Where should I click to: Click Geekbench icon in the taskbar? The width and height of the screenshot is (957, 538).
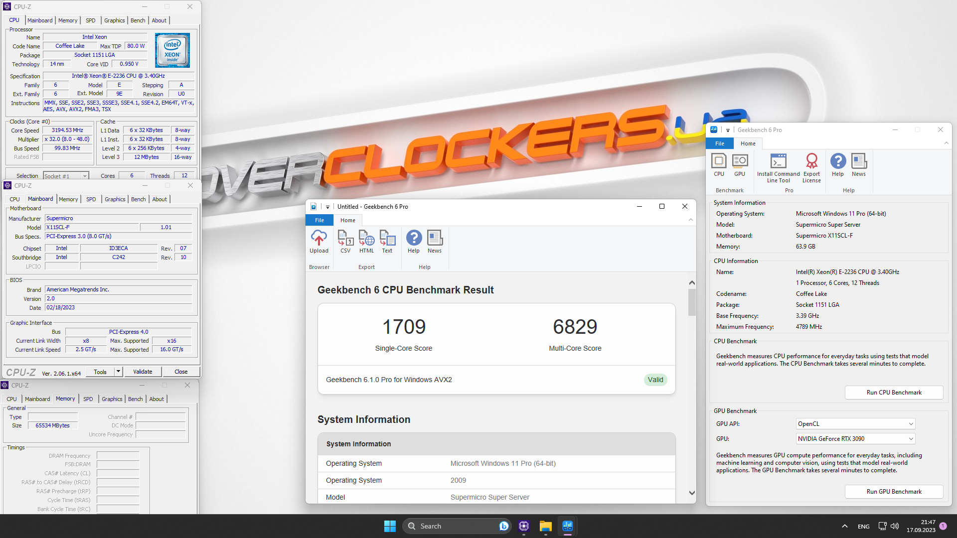567,526
